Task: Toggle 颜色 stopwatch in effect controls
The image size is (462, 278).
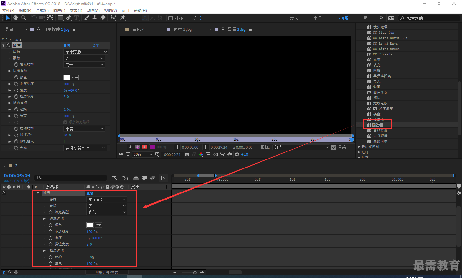Action: pos(16,77)
